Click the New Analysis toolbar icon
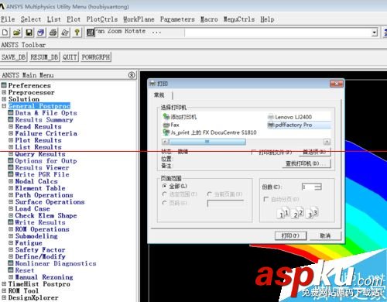 [5, 33]
